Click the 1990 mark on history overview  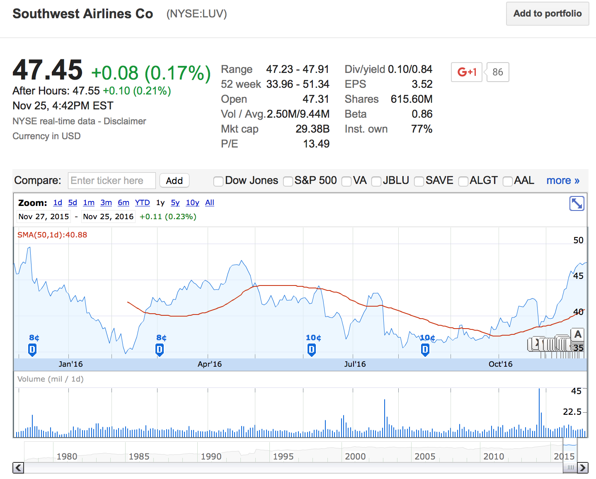coord(211,457)
